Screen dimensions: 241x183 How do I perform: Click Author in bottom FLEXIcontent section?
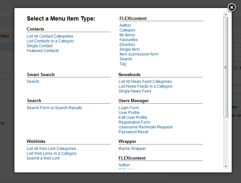124,165
